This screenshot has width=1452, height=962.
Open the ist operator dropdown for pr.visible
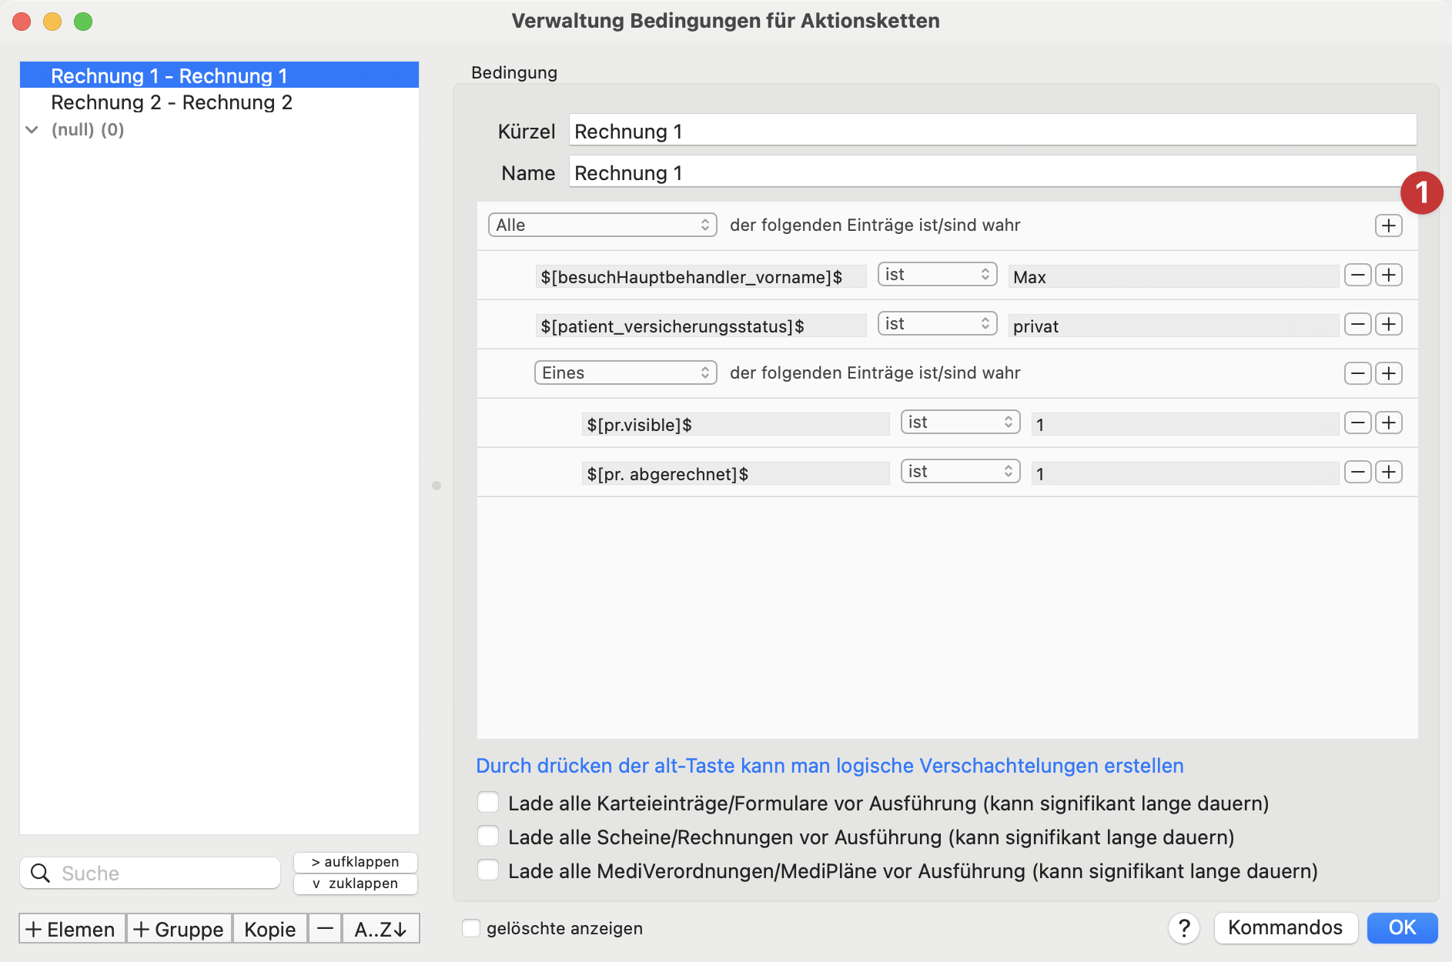pyautogui.click(x=960, y=423)
